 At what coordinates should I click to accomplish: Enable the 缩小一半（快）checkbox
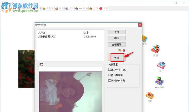(109, 69)
